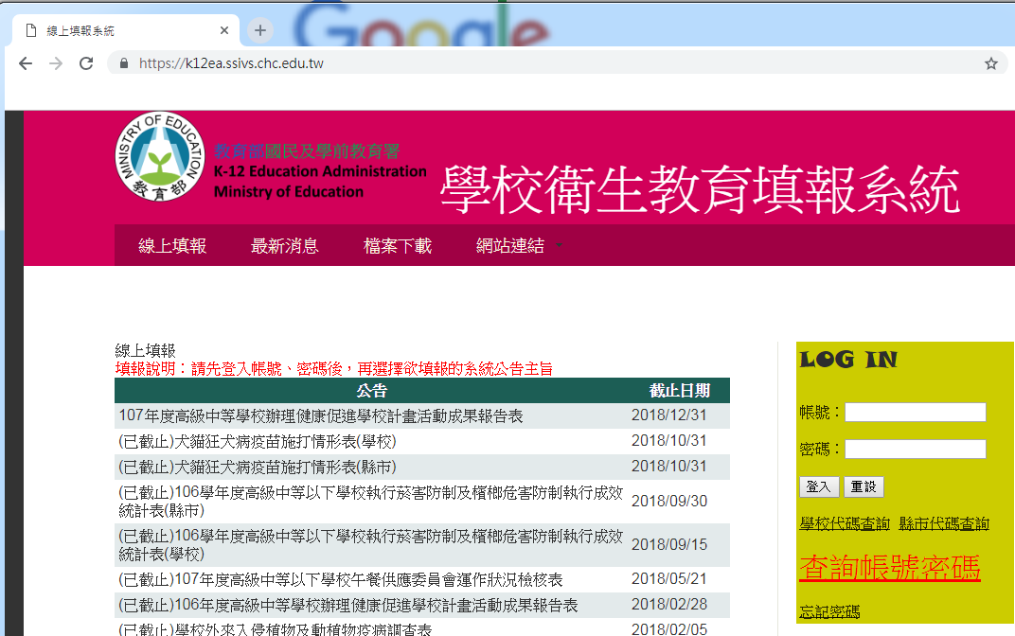The width and height of the screenshot is (1015, 636).
Task: Open the 線上填報 menu item
Action: (172, 246)
